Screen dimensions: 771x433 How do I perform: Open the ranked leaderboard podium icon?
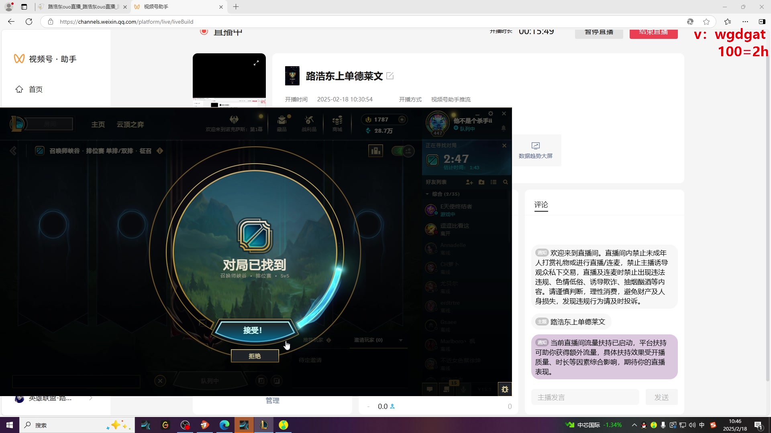tap(376, 151)
